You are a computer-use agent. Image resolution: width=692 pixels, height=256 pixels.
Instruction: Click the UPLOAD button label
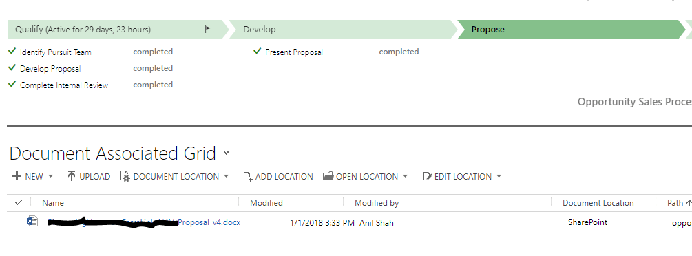[95, 177]
